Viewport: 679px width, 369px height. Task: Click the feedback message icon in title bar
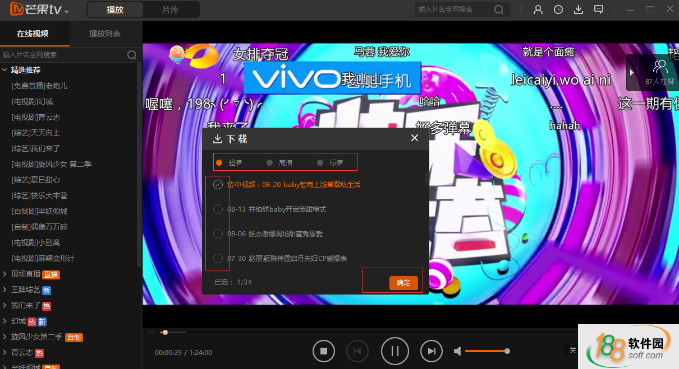(599, 10)
